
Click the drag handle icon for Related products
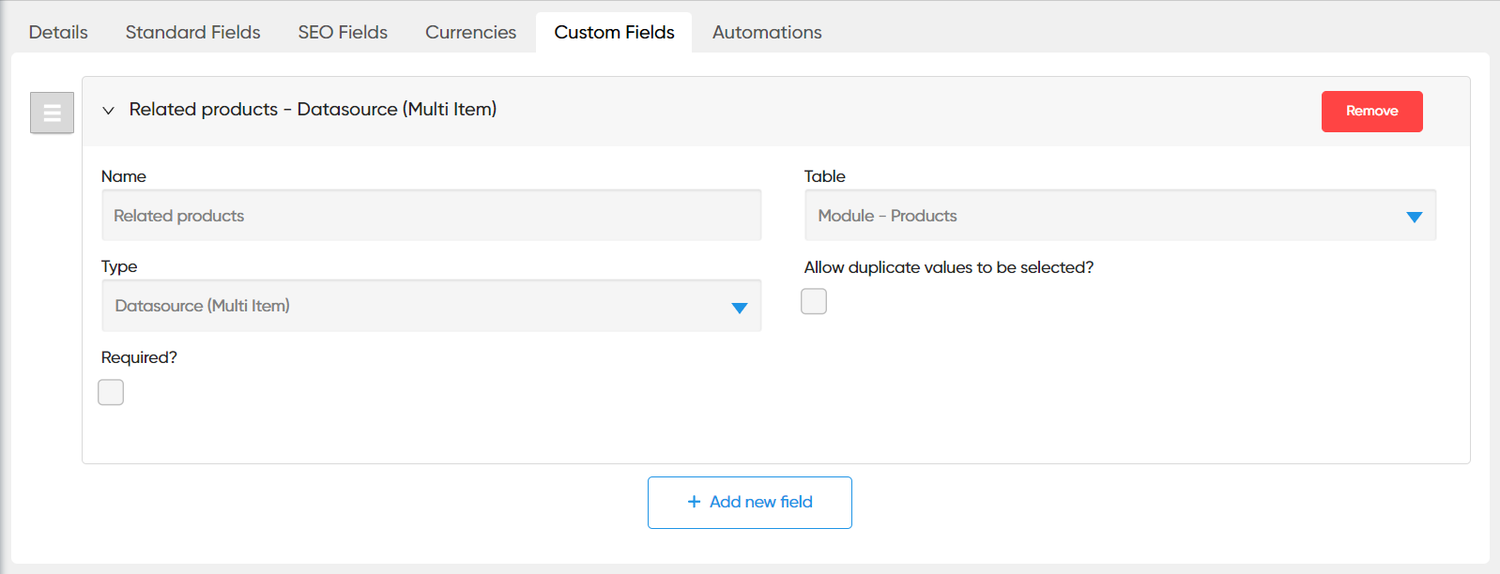pyautogui.click(x=52, y=113)
